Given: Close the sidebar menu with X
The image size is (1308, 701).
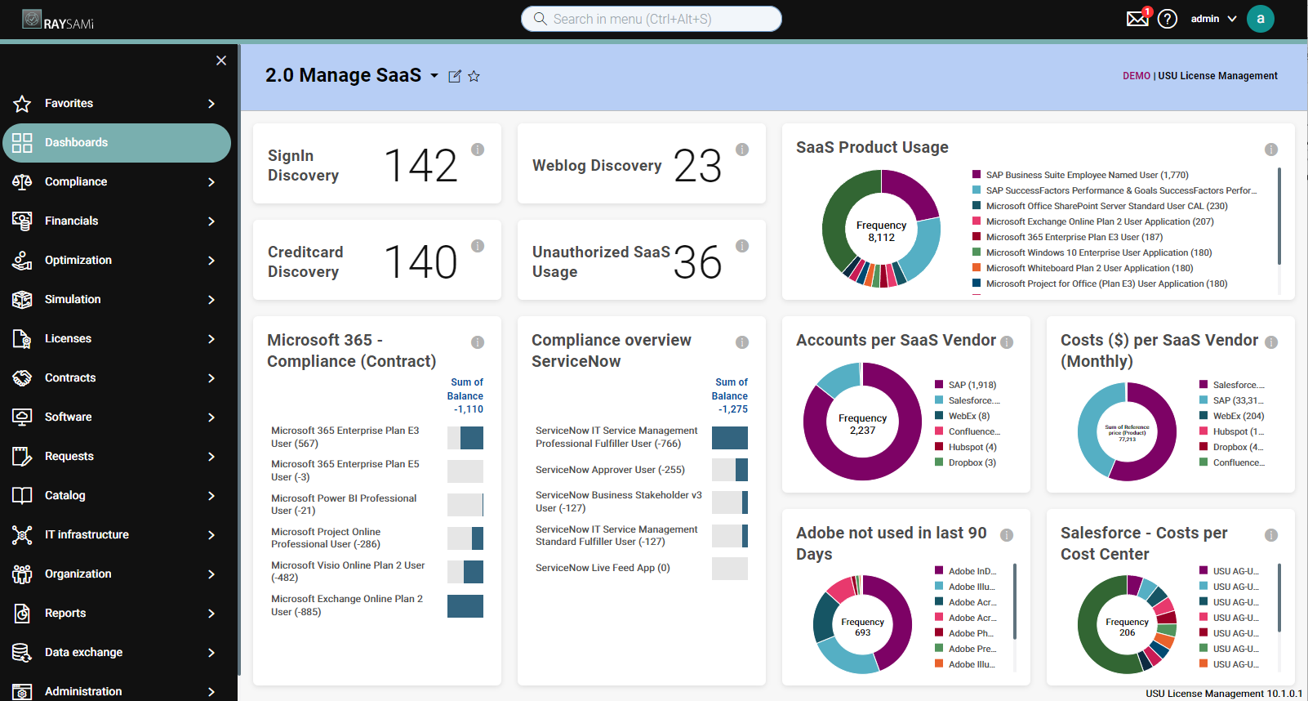Looking at the screenshot, I should pyautogui.click(x=221, y=60).
